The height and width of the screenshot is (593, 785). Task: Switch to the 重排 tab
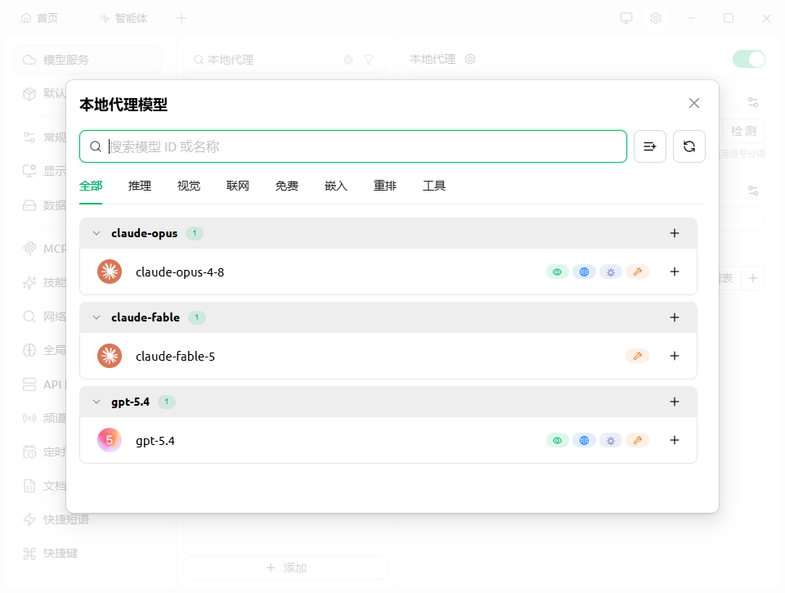[x=385, y=186]
